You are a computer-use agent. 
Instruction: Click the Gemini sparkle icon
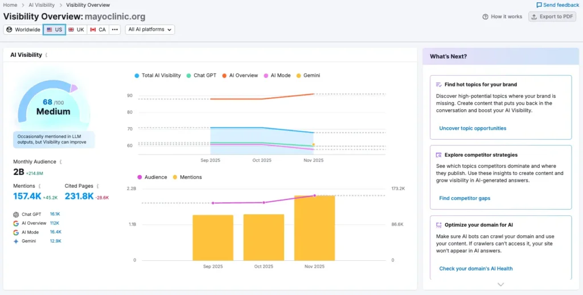(x=15, y=241)
